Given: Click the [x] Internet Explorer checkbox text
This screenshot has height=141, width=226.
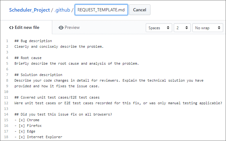Looking at the screenshot, I should [x=40, y=137].
